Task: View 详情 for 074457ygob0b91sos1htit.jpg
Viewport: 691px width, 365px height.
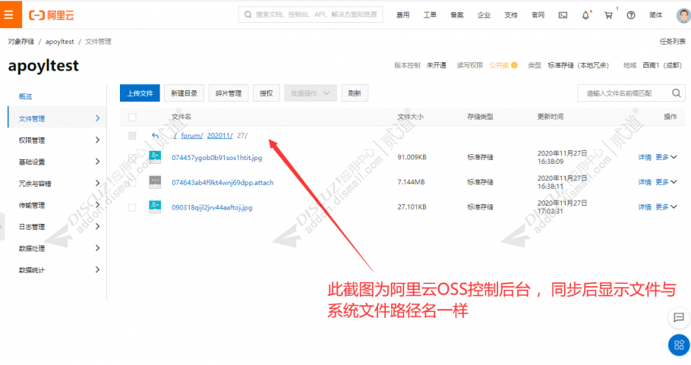Action: click(x=645, y=157)
